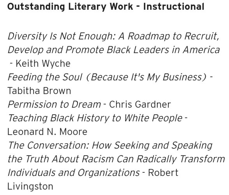Click the phrase Develop and Promote Black Leaders
The height and width of the screenshot is (195, 229).
[x=88, y=50]
